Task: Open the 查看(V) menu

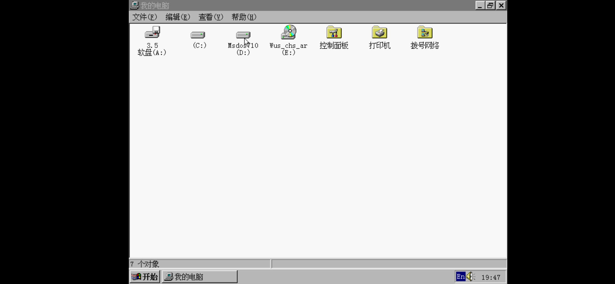Action: [x=211, y=17]
